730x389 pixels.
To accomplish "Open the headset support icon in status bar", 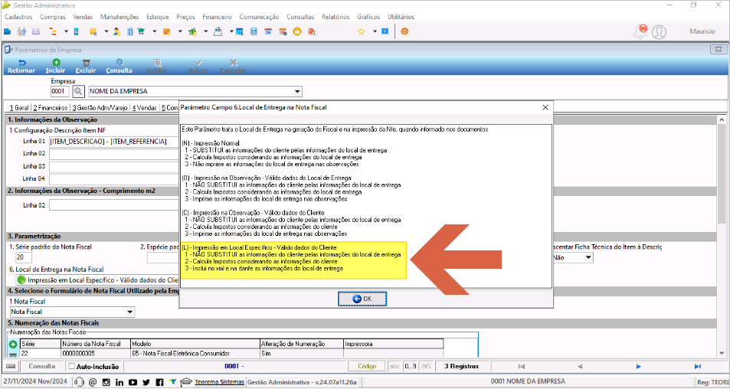I will click(x=79, y=382).
